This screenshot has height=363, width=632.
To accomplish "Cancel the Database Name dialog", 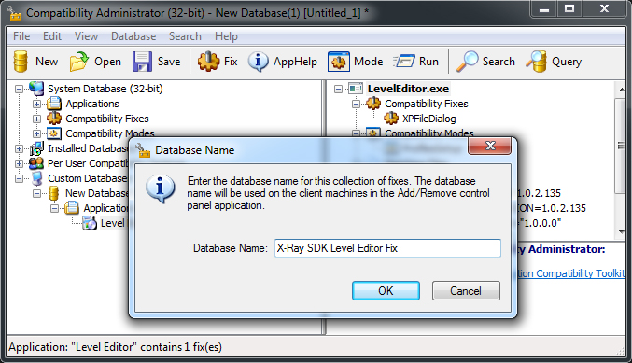I will pos(466,291).
